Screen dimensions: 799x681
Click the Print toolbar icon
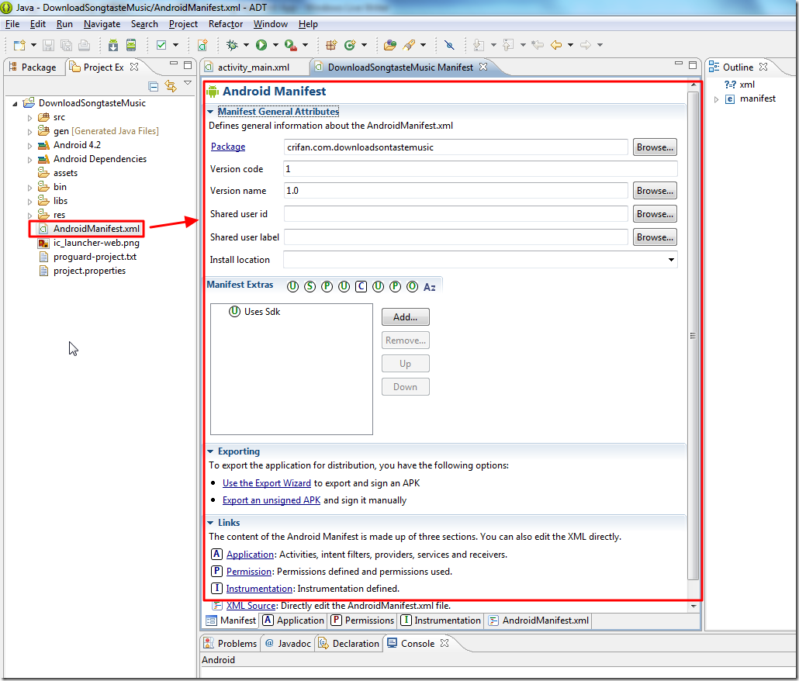tap(84, 45)
